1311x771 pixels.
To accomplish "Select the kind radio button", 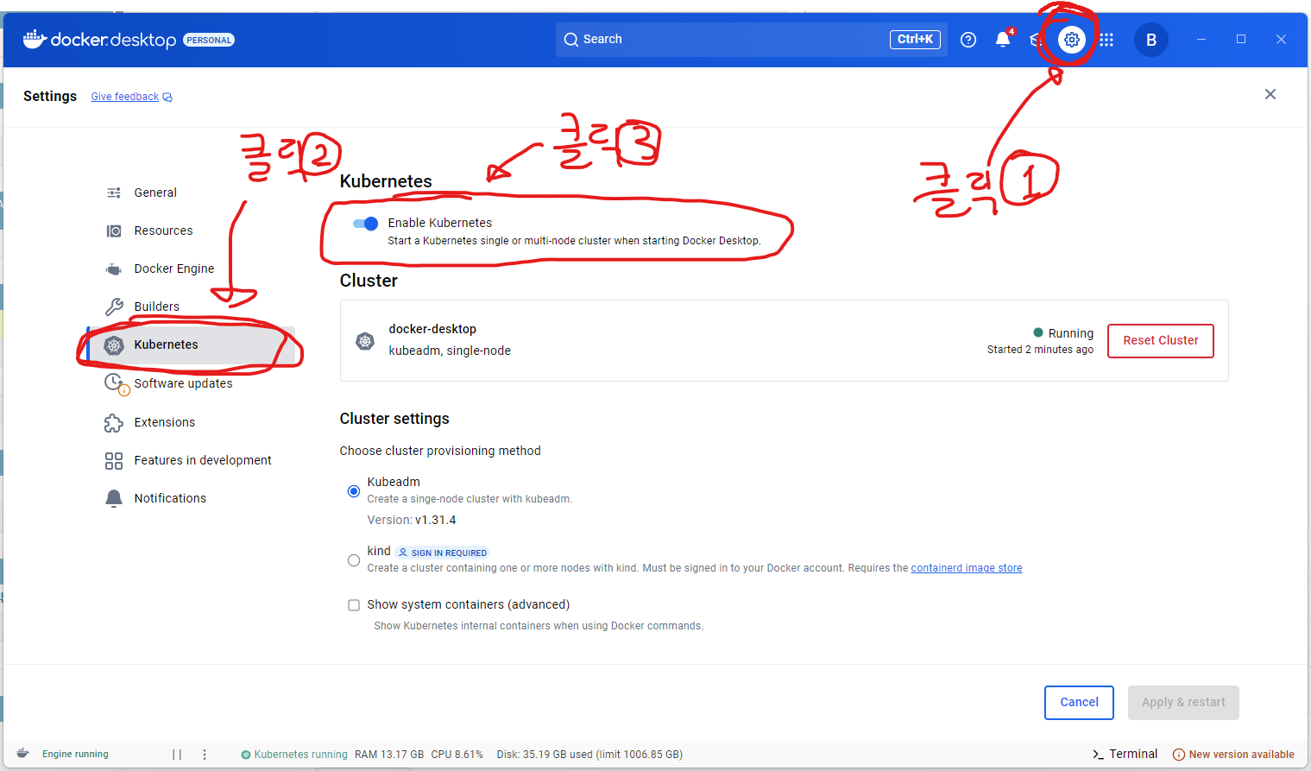I will pos(354,560).
